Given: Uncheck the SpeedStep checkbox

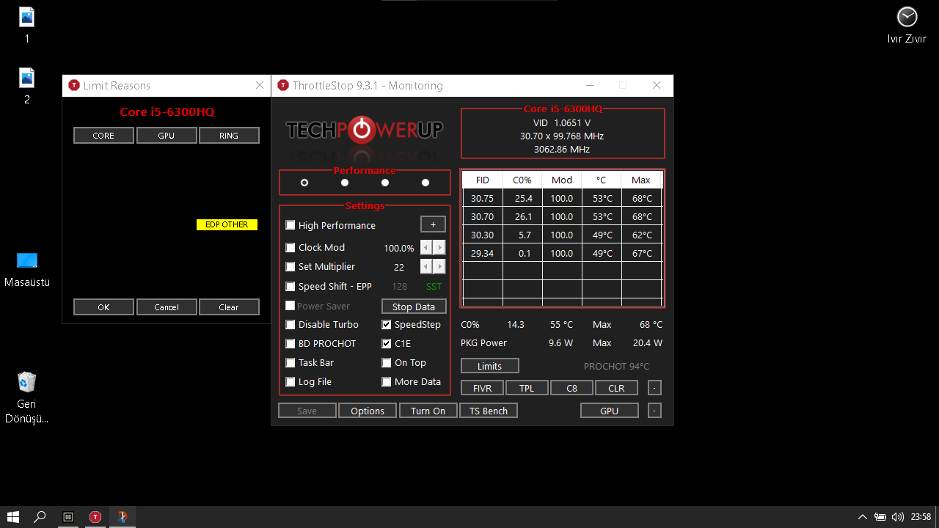Looking at the screenshot, I should (x=387, y=324).
